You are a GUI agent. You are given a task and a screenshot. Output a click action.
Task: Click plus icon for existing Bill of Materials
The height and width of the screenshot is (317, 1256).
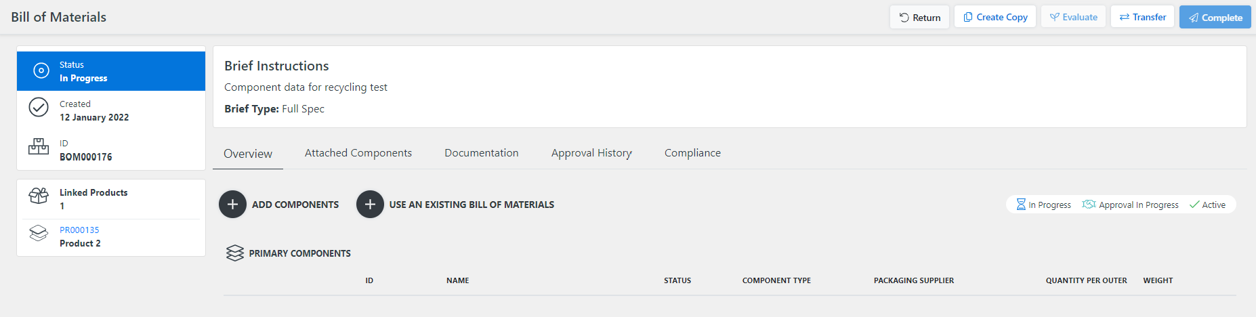[x=370, y=205]
